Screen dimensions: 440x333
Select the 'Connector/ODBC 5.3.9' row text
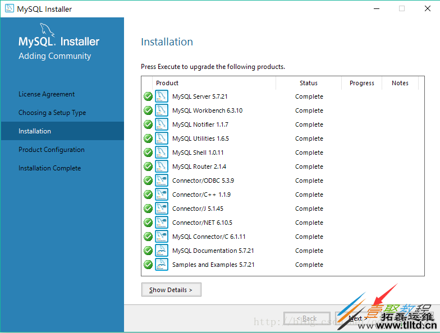(x=203, y=181)
